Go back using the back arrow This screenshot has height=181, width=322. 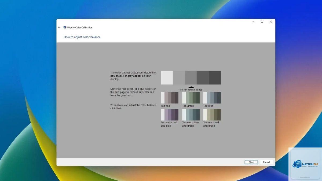(59, 27)
